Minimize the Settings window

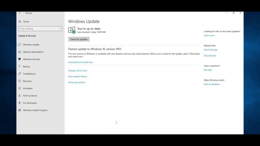point(227,13)
